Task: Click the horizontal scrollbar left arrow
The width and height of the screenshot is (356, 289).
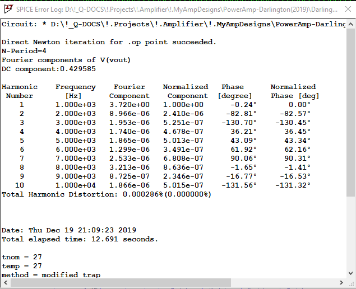Action: [x=6, y=283]
